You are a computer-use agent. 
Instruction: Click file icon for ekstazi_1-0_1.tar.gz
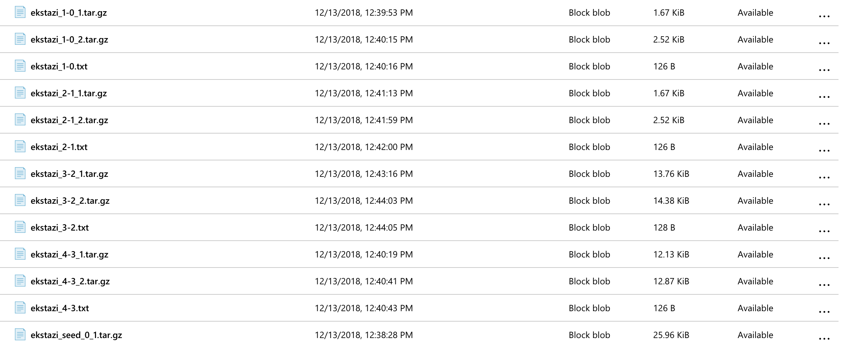20,12
